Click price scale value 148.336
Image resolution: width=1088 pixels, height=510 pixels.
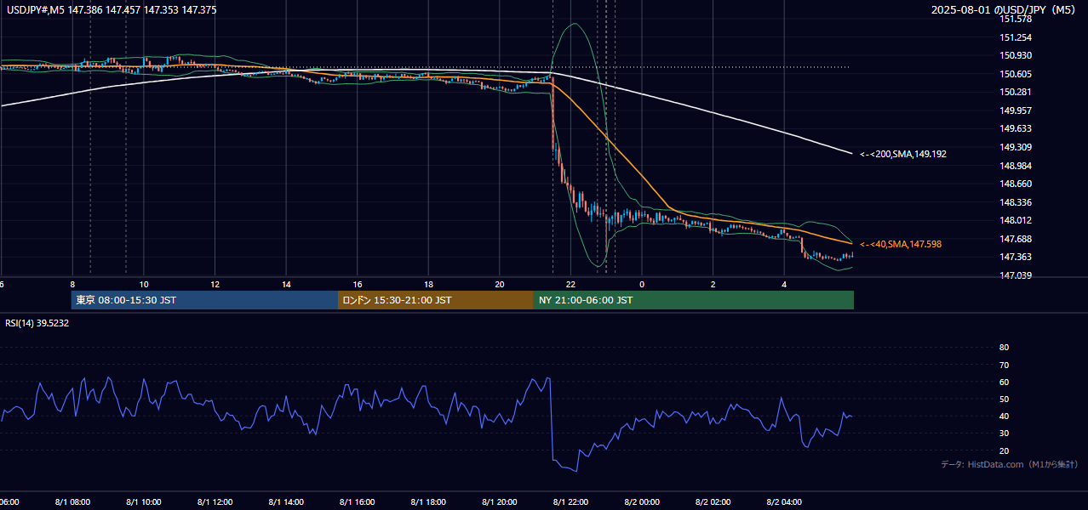[1016, 202]
